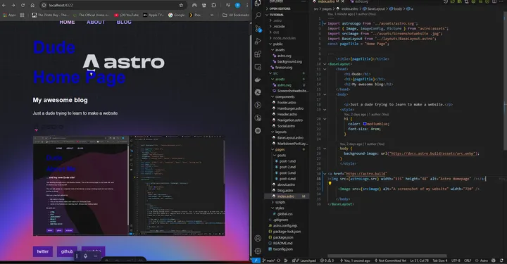
Task: Open the Chrome profile avatar
Action: (x=238, y=5)
